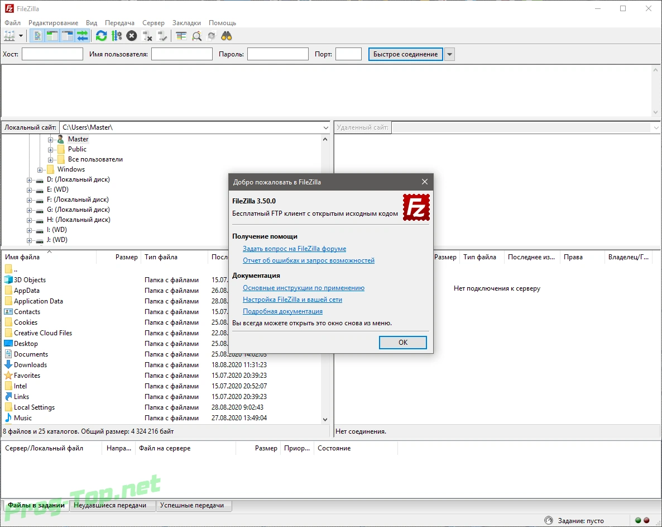The width and height of the screenshot is (662, 527).
Task: Open Site Manager dropdown arrow
Action: (21, 36)
